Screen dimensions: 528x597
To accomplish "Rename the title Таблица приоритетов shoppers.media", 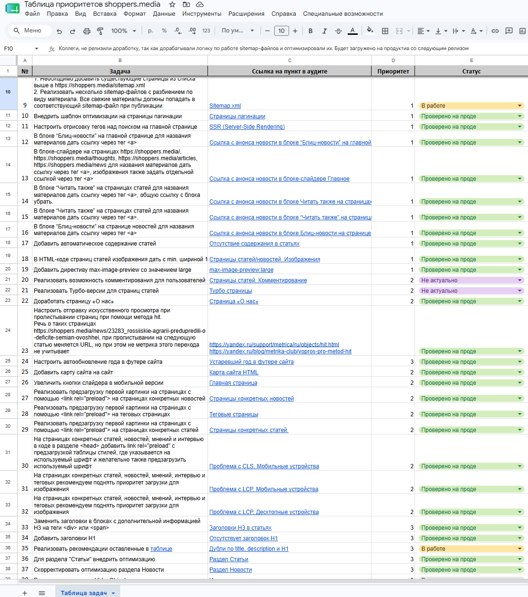I will (x=93, y=4).
